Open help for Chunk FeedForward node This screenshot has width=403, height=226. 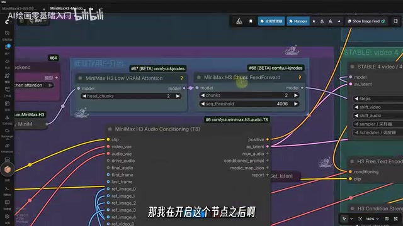click(300, 77)
